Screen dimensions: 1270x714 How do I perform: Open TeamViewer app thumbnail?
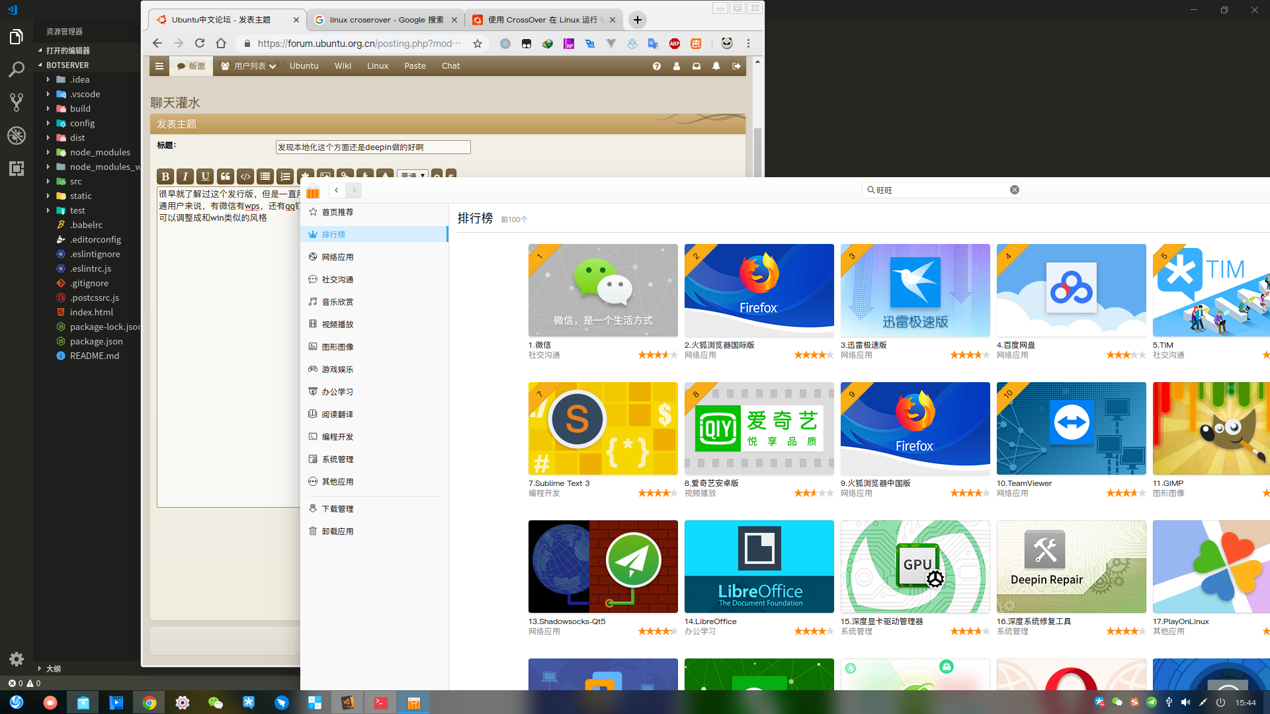(x=1071, y=428)
